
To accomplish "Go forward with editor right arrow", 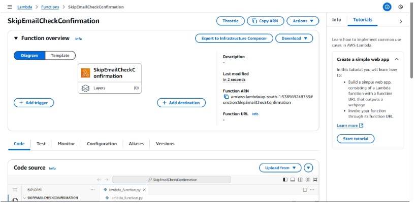I will (106, 180).
